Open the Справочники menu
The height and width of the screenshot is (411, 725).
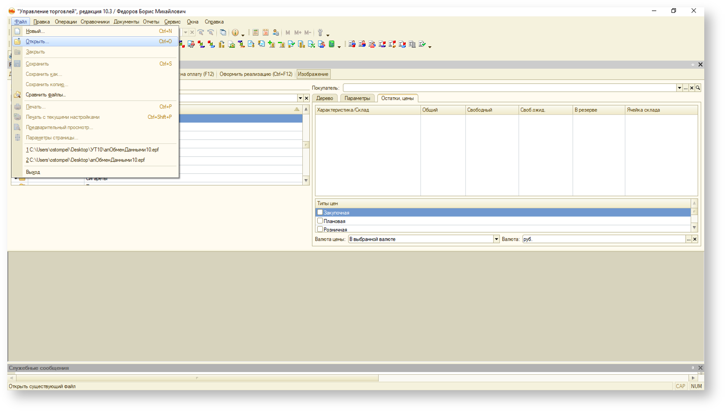coord(95,22)
